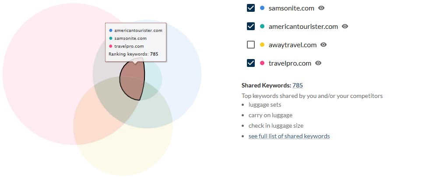Click the eye icon next to awaytravel.com

coord(324,45)
